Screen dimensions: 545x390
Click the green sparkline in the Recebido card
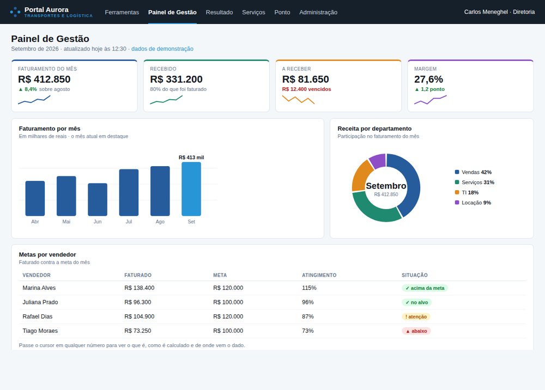click(x=166, y=100)
